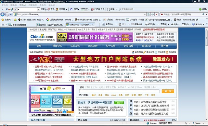Open recent pages dropdown beside Forward button
208x126 pixels.
pyautogui.click(x=11, y=14)
